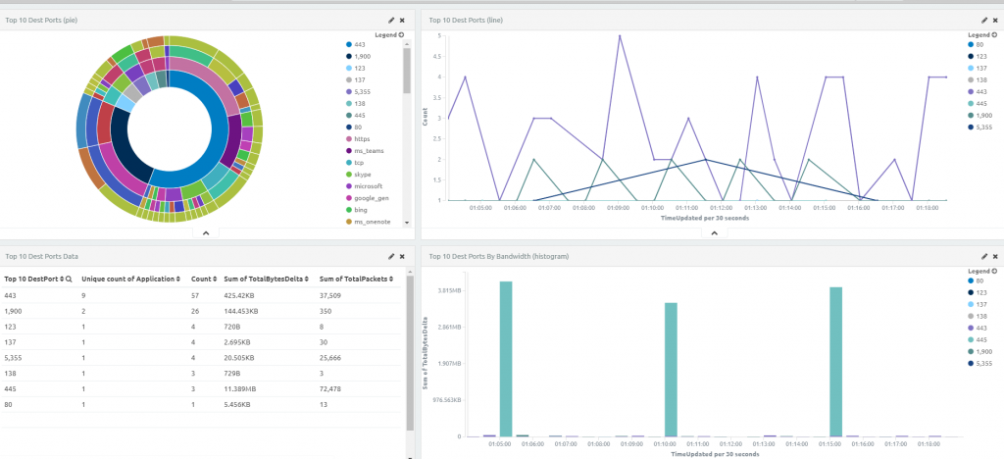
Task: Click the 443 color dot in pie legend
Action: pos(349,45)
